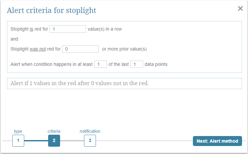This screenshot has height=154, width=248.
Task: Click the progress line between steps 2 and 3
Action: pyautogui.click(x=72, y=141)
